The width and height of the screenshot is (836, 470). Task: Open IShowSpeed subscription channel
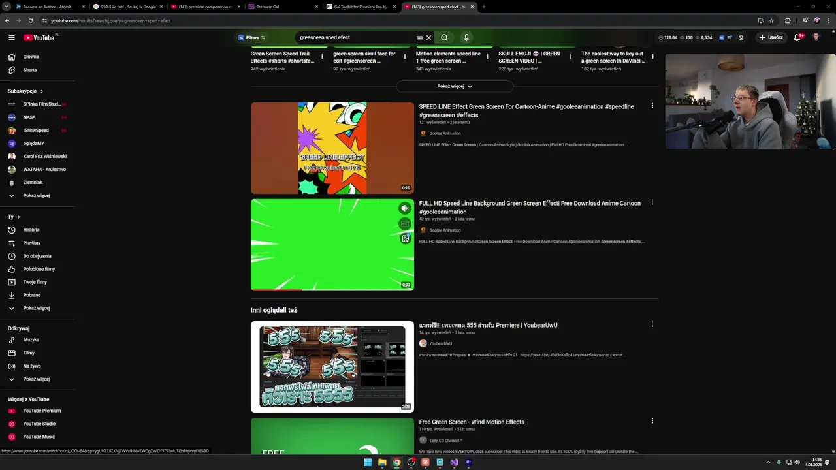pos(36,131)
